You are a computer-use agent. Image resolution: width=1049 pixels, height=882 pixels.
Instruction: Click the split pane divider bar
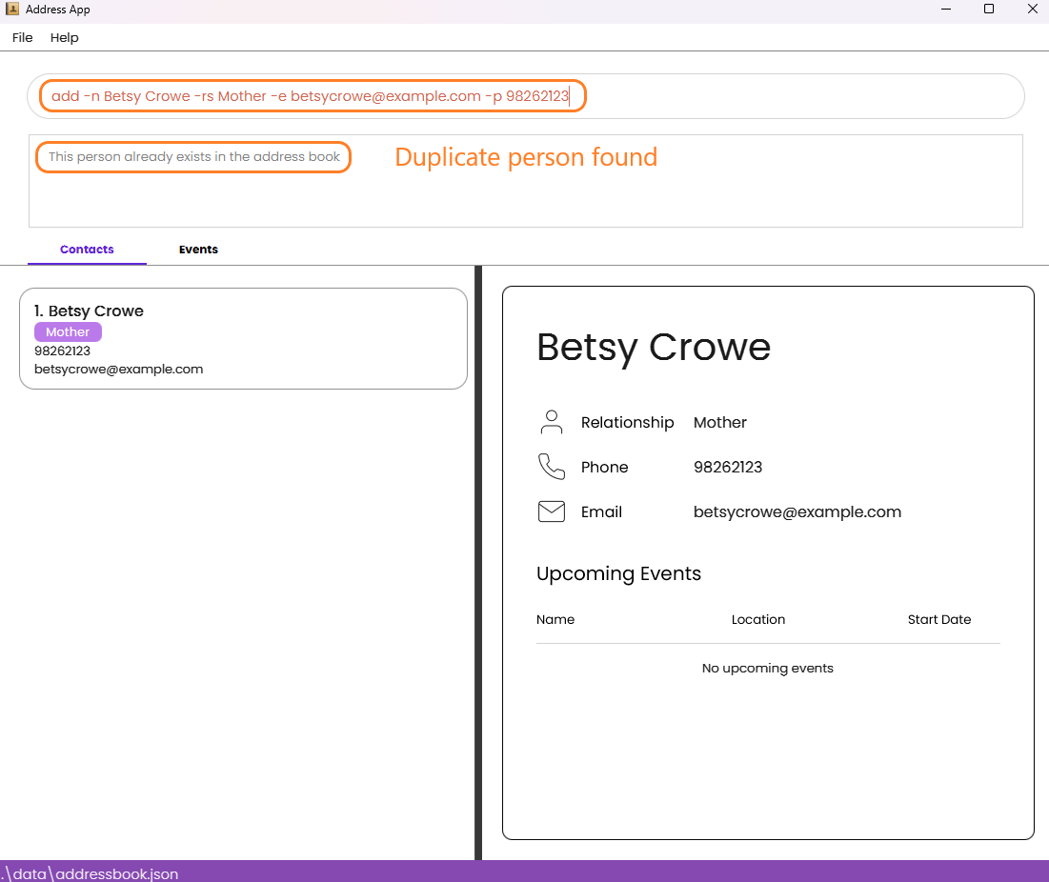tap(478, 562)
